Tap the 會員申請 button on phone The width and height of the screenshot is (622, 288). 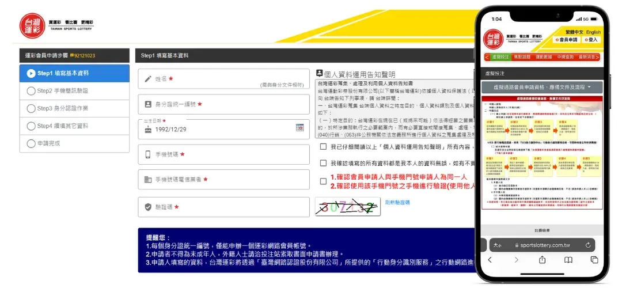pos(566,40)
